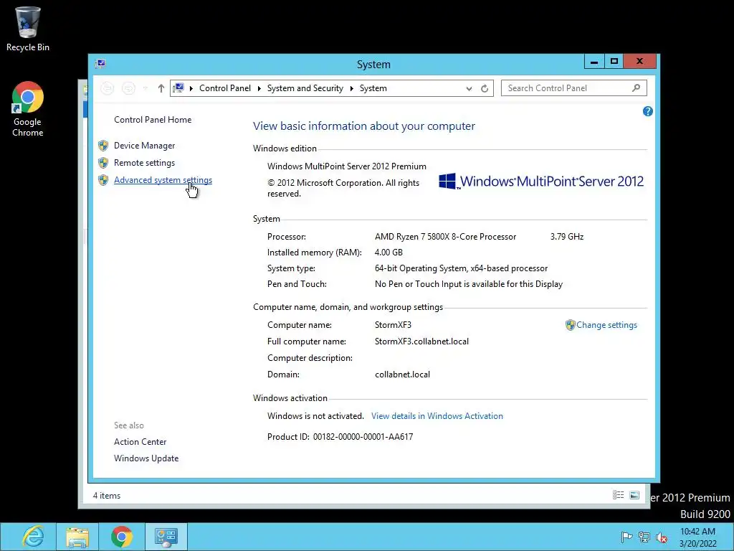Open the Action Center flag tray icon
The width and height of the screenshot is (734, 551).
tap(626, 537)
